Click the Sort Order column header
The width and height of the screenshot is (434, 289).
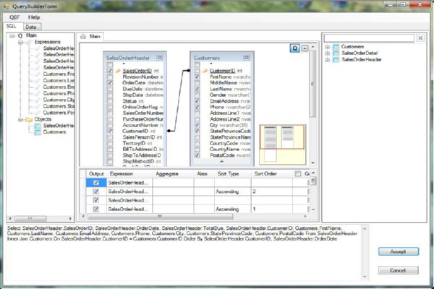[x=271, y=173]
